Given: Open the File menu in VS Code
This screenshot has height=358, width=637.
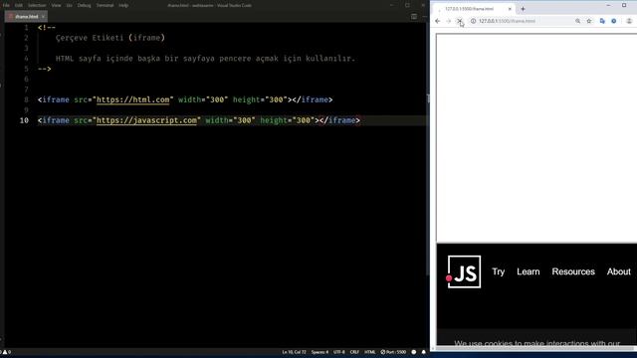Looking at the screenshot, I should tap(6, 5).
